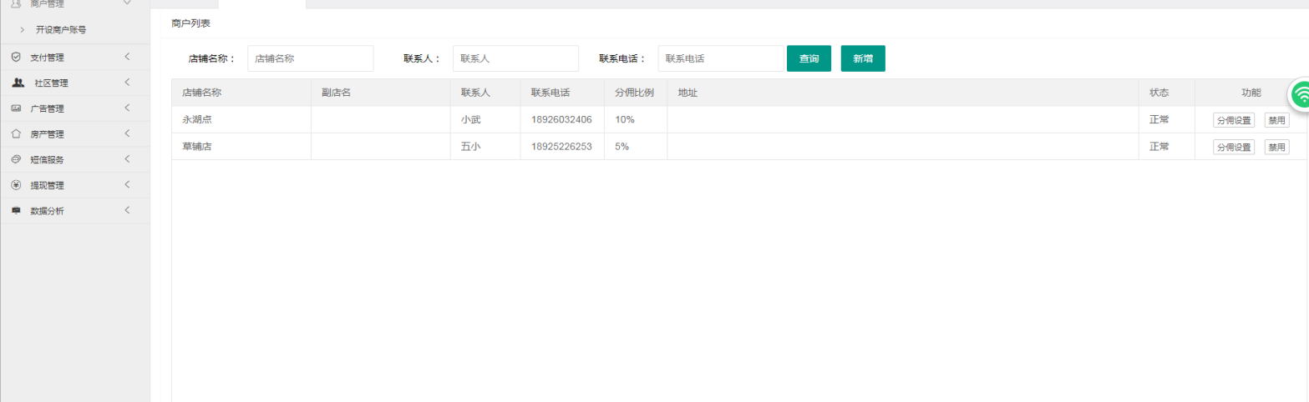Image resolution: width=1309 pixels, height=402 pixels.
Task: Expand 数据分析 using its chevron arrow
Action: click(x=127, y=210)
